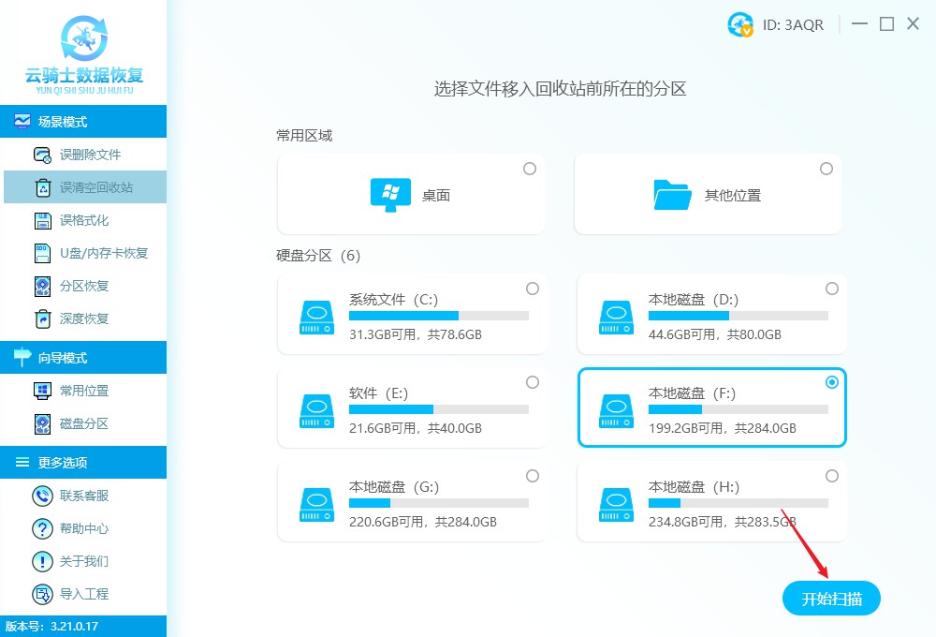Image resolution: width=936 pixels, height=637 pixels.
Task: Select the 本地磁盘 (D:) radio button
Action: (x=832, y=289)
